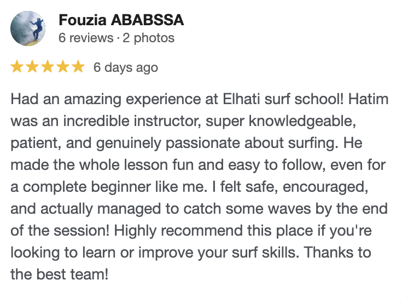This screenshot has width=408, height=297.
Task: Click the '6 reviews' count text
Action: point(86,38)
